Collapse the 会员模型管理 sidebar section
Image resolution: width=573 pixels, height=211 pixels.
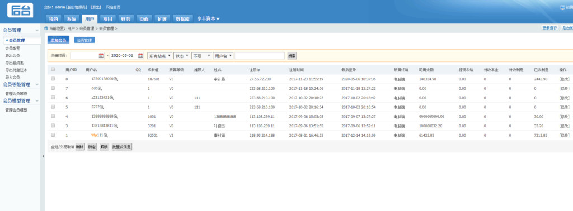click(x=37, y=101)
